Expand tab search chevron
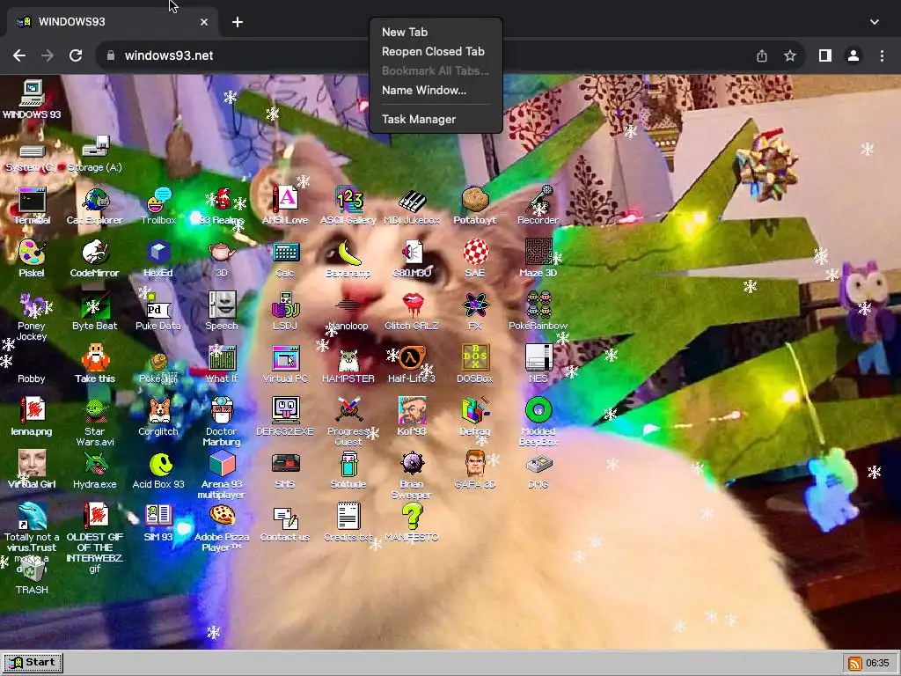Screen dimensions: 901x676 pos(875,22)
